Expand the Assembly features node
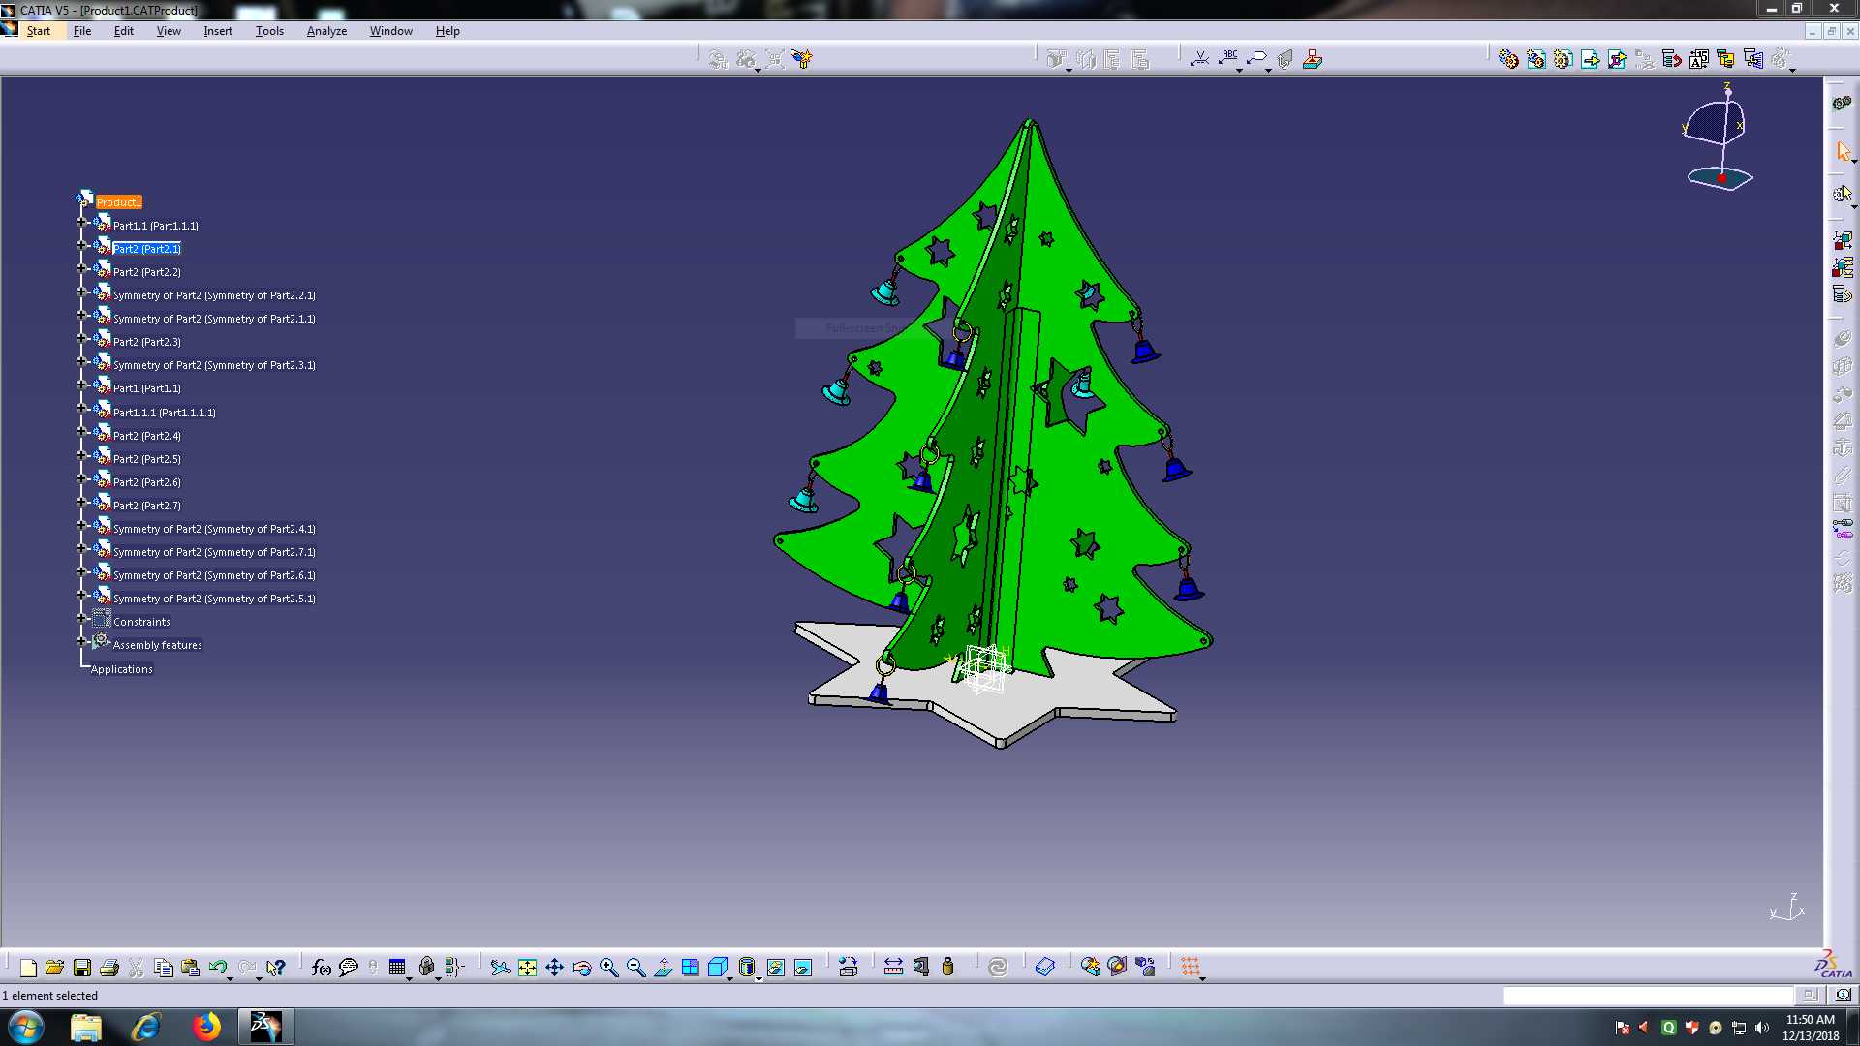 (x=82, y=642)
